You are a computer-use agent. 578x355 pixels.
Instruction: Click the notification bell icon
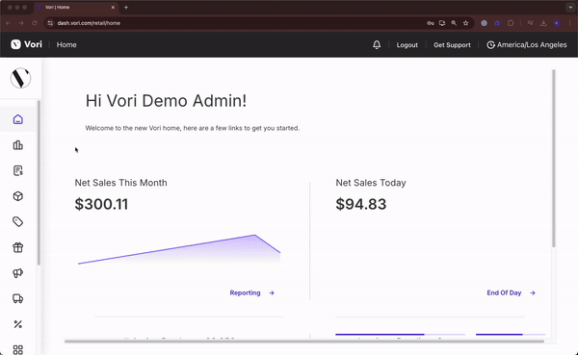[x=377, y=45]
